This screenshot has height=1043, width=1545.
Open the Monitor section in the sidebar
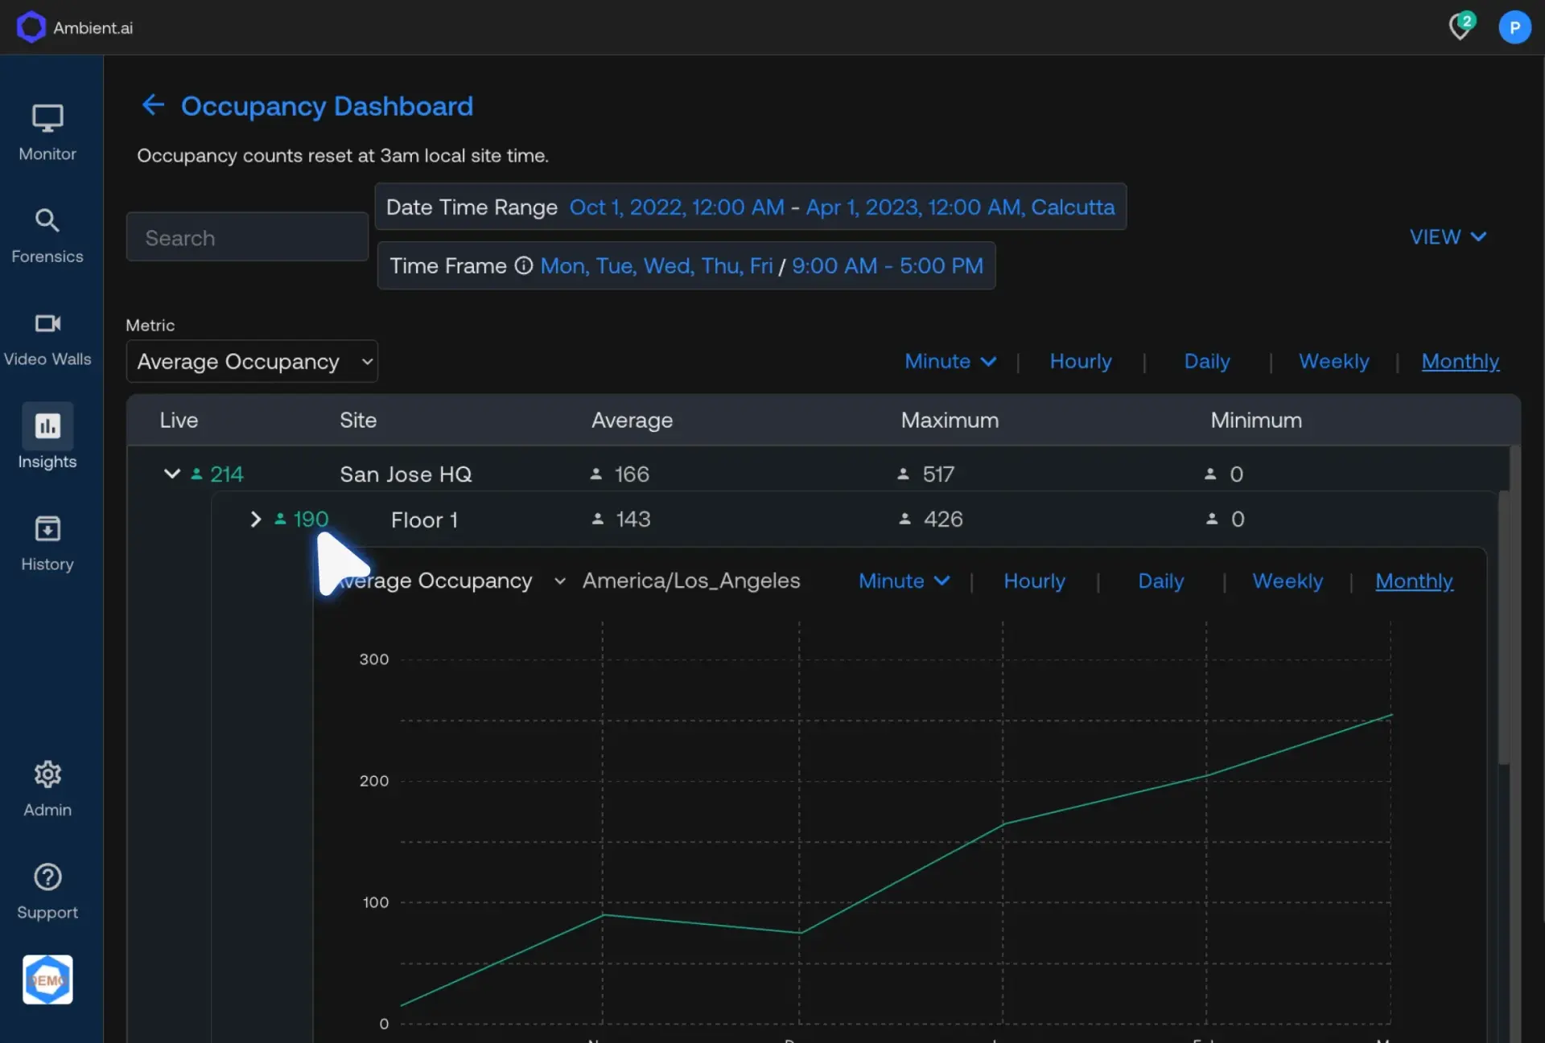[x=47, y=131]
